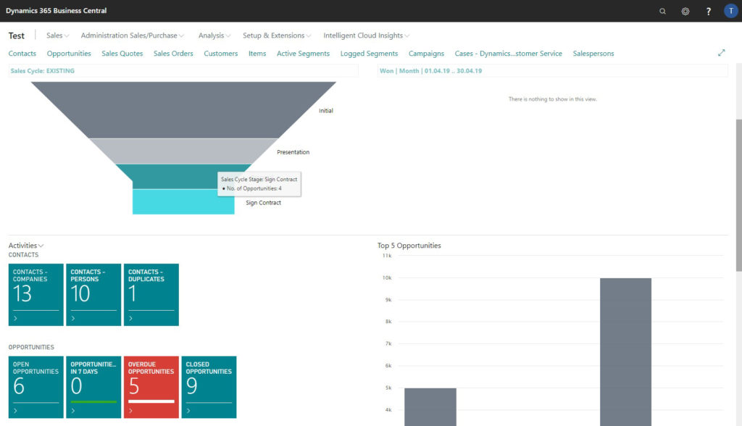Open the Items list
The width and height of the screenshot is (742, 426).
point(257,54)
